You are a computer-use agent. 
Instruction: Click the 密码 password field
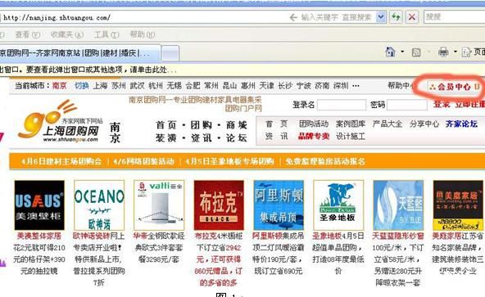[406, 105]
